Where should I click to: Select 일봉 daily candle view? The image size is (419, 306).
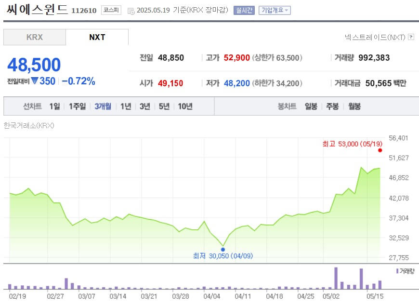click(311, 106)
